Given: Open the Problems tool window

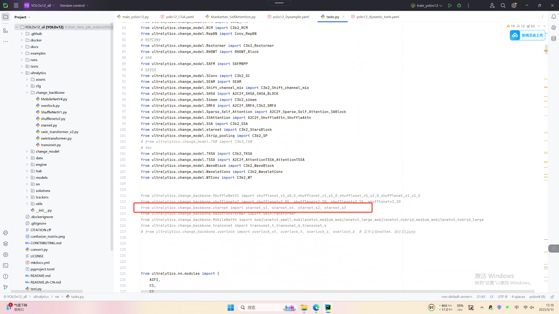Looking at the screenshot, I should click(x=6, y=276).
